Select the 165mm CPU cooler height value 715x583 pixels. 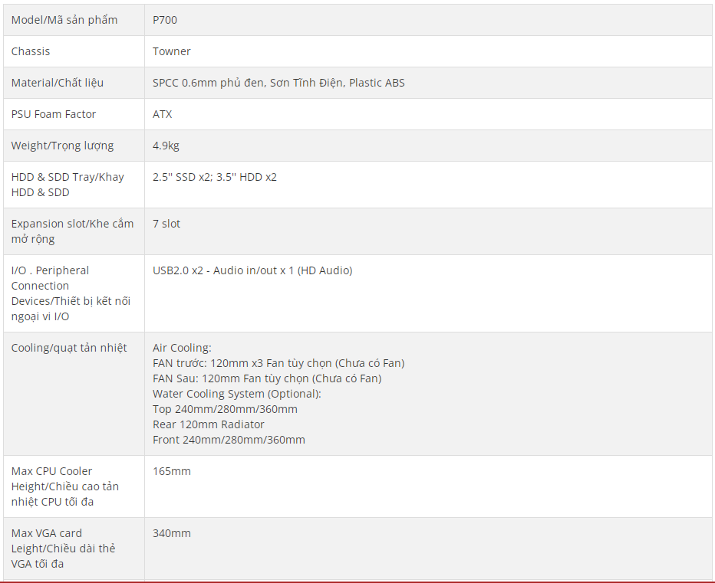(x=171, y=471)
